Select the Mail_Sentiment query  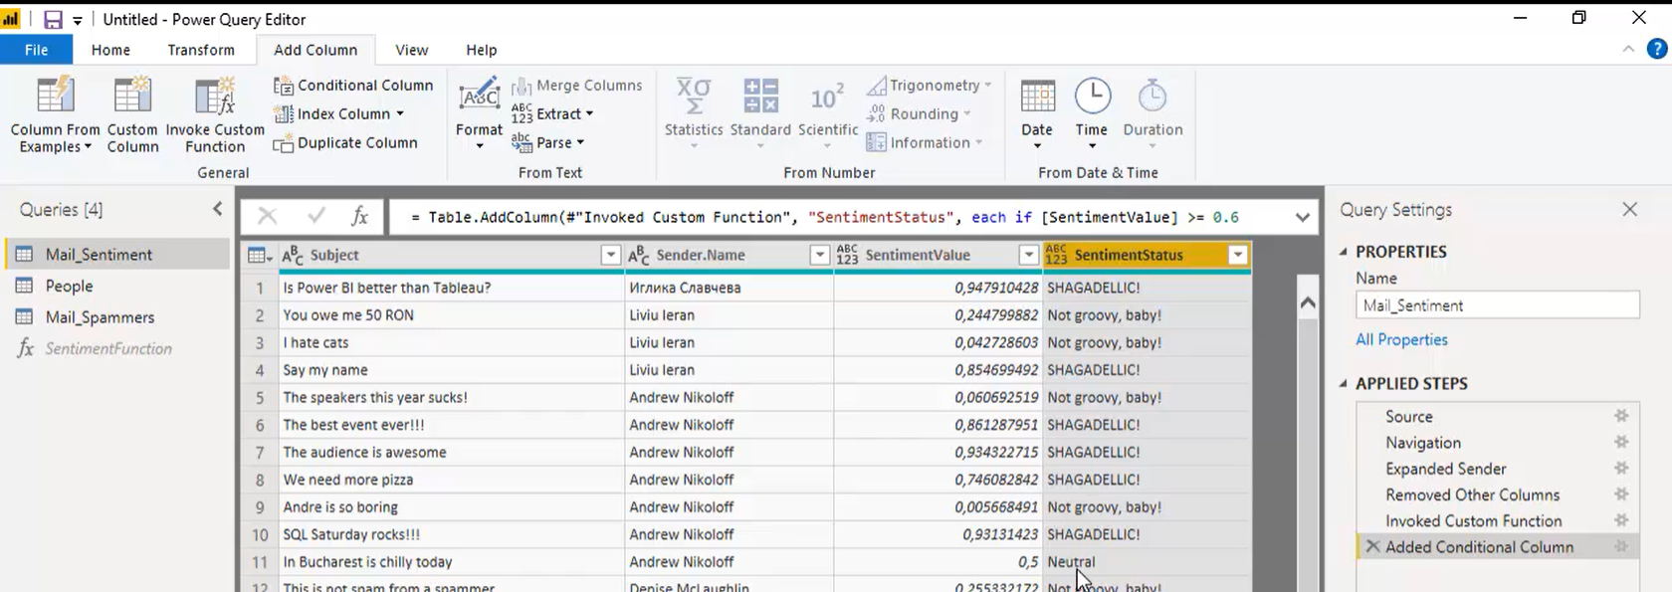[x=118, y=254]
